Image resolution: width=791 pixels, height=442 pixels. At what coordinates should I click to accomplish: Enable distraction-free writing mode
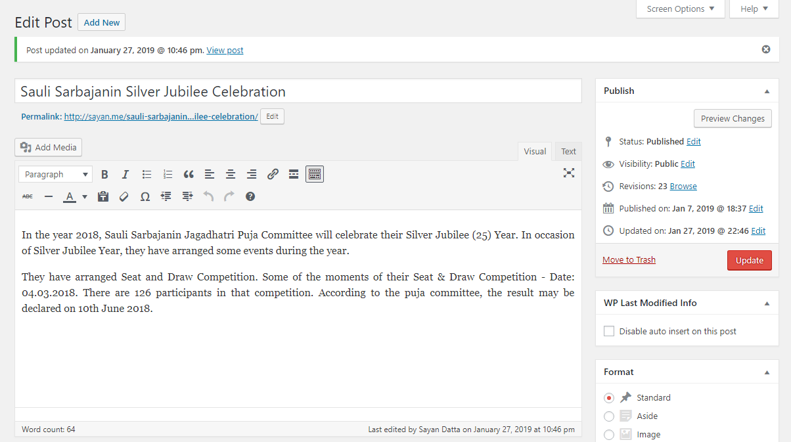point(568,173)
